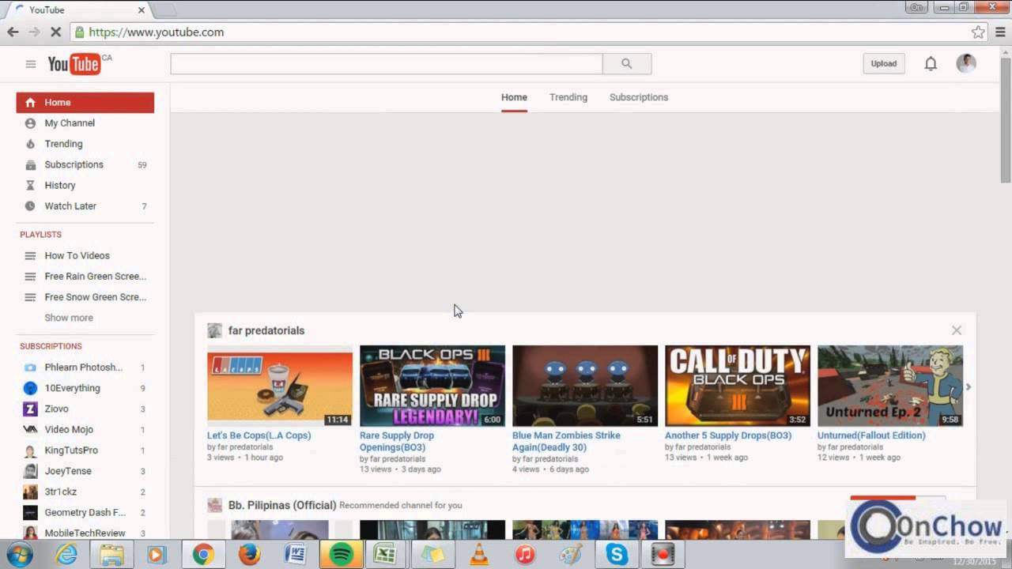
Task: Launch Spotify from the taskbar
Action: (341, 555)
